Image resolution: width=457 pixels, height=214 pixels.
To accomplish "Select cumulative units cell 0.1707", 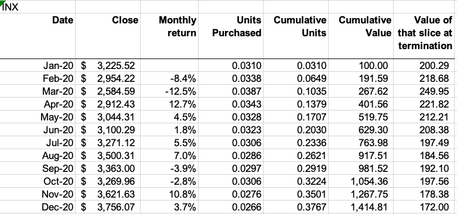I will (x=296, y=117).
